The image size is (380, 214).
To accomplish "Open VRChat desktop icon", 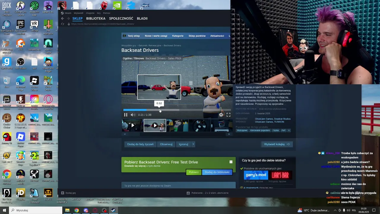I will pyautogui.click(x=34, y=26).
